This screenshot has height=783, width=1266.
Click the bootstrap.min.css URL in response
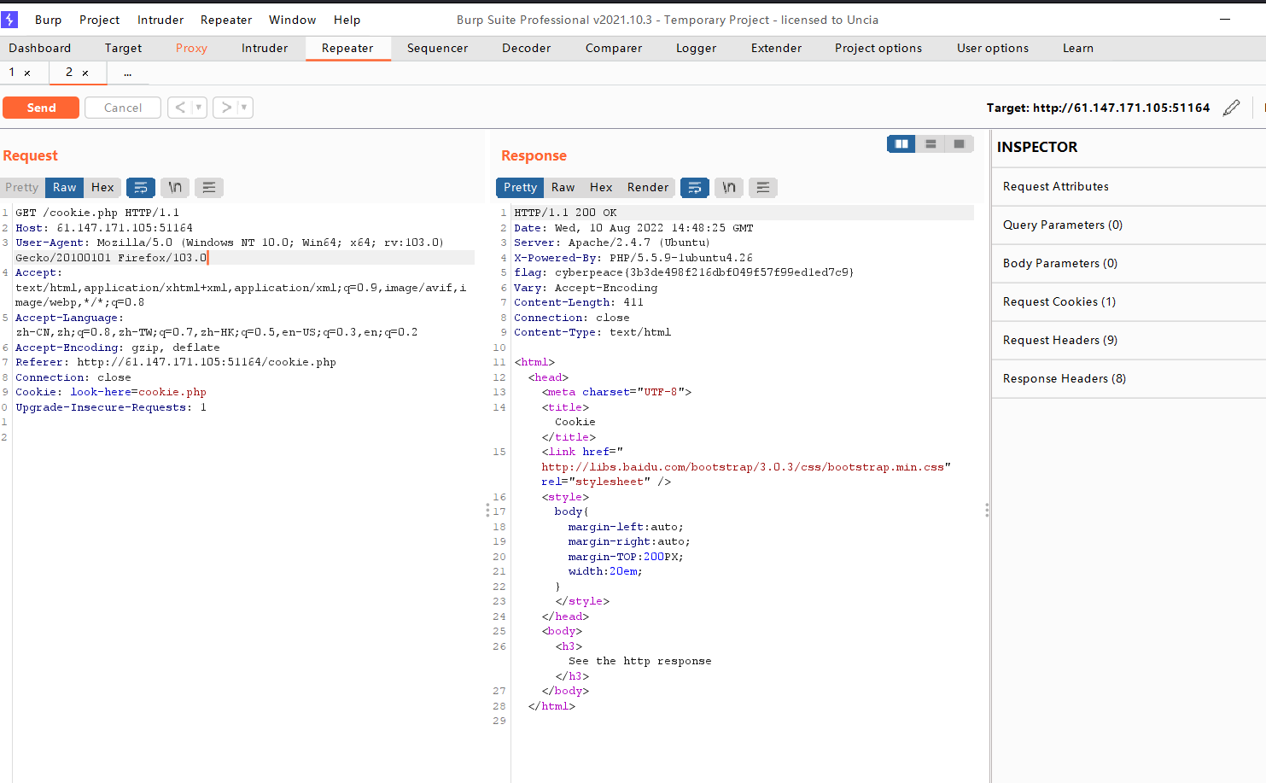[743, 467]
